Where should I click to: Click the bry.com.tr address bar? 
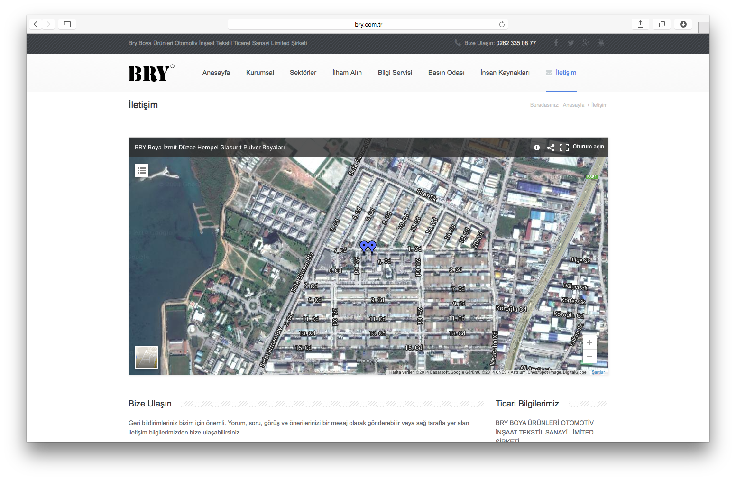368,24
